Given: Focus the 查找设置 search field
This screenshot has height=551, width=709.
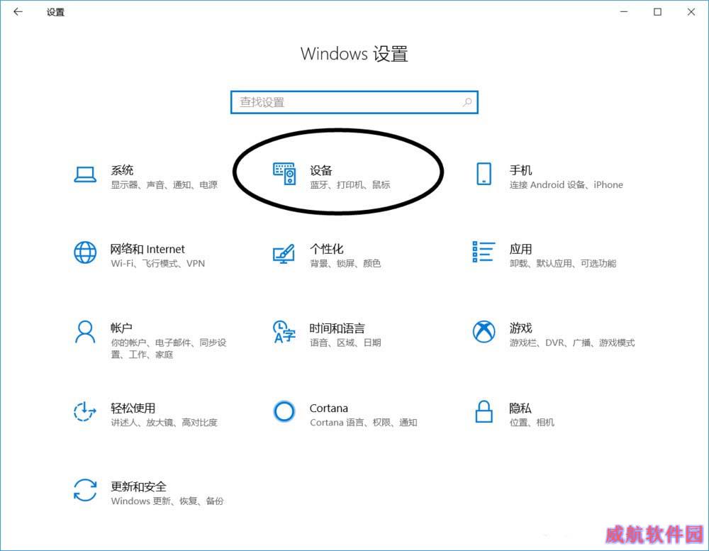Looking at the screenshot, I should pos(354,102).
